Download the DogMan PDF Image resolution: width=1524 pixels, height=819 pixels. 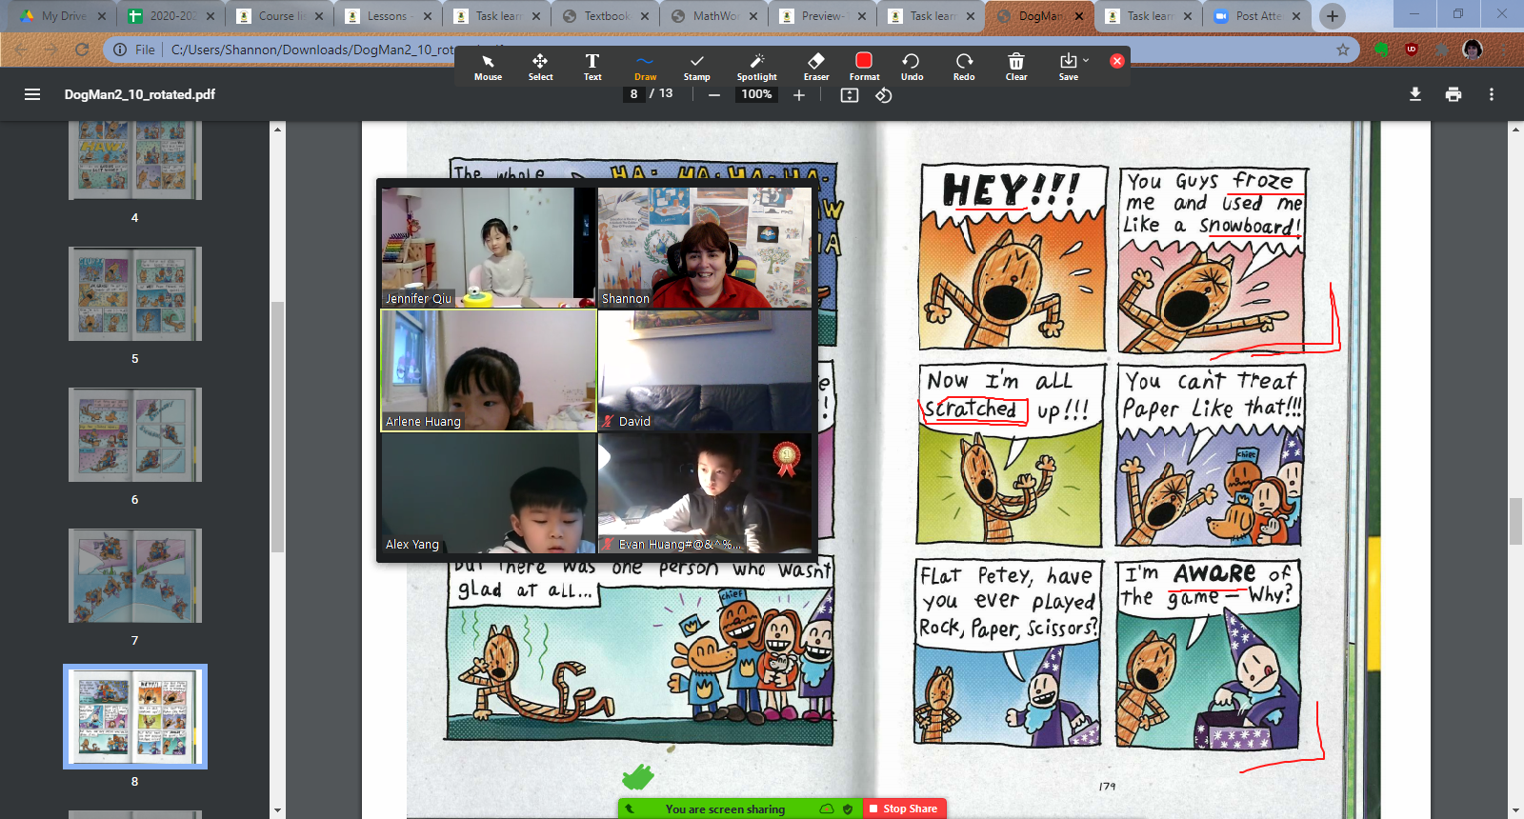(x=1415, y=94)
